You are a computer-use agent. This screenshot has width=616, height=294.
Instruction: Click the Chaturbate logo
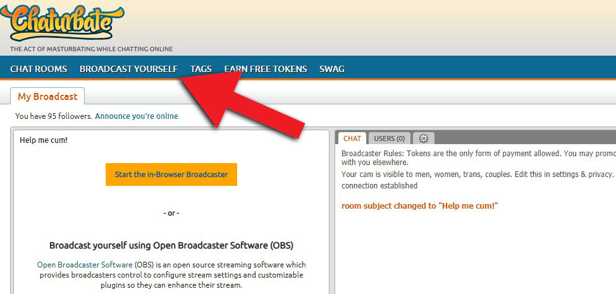click(x=62, y=22)
